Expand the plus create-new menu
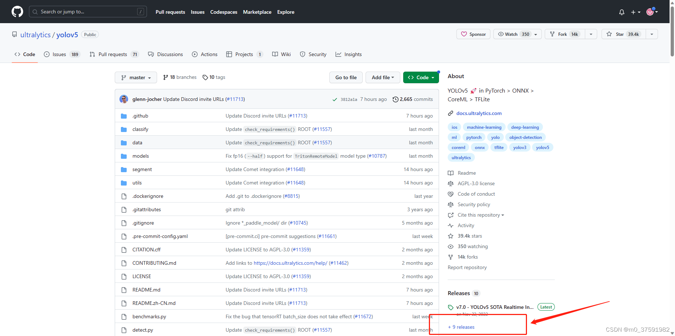 pos(636,12)
